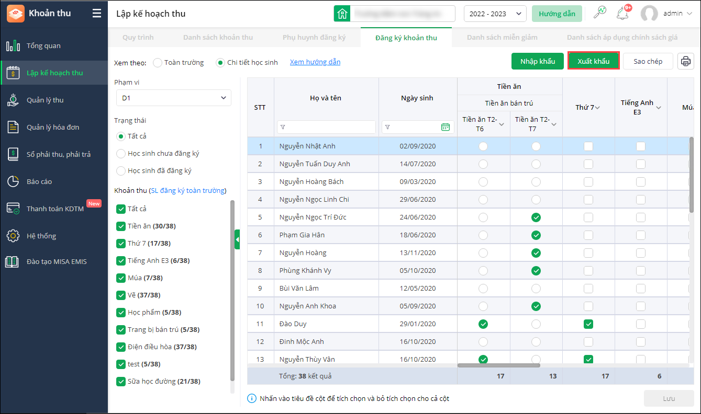Image resolution: width=701 pixels, height=414 pixels.
Task: Open the notifications bell icon
Action: point(622,14)
